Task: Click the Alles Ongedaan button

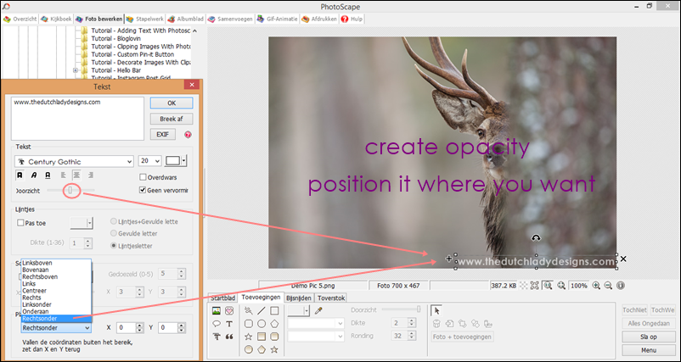Action: pyautogui.click(x=647, y=323)
